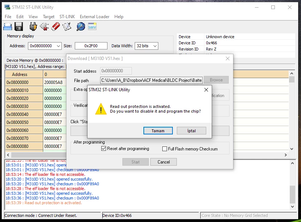The image size is (301, 222).
Task: Click the 0 column header in memory grid
Action: (55, 74)
